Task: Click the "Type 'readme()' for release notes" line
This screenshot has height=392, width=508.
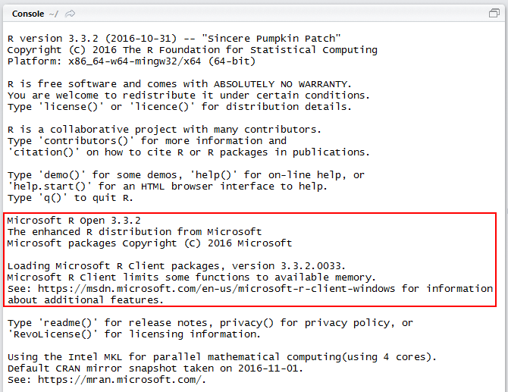Action: click(x=210, y=323)
